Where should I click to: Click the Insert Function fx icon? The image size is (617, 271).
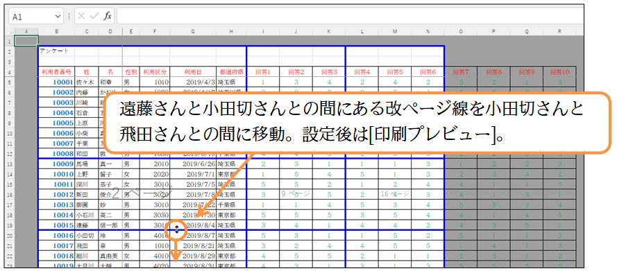(108, 17)
